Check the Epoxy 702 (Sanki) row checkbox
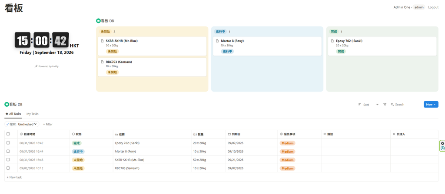 point(8,143)
